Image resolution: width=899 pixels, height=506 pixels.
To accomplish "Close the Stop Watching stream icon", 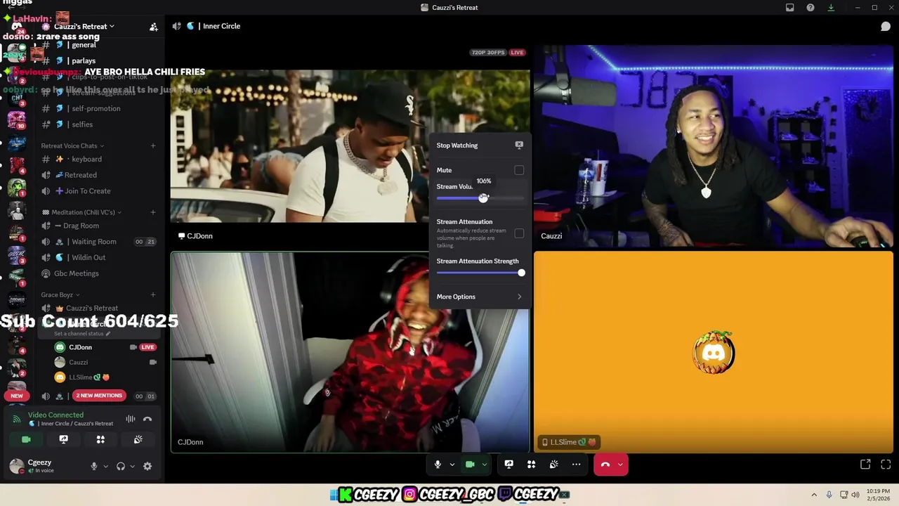I will 519,145.
